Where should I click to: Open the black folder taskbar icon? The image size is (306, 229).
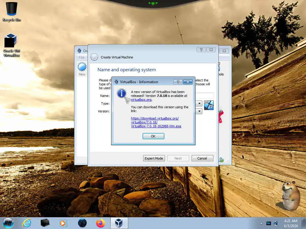[x=45, y=223]
